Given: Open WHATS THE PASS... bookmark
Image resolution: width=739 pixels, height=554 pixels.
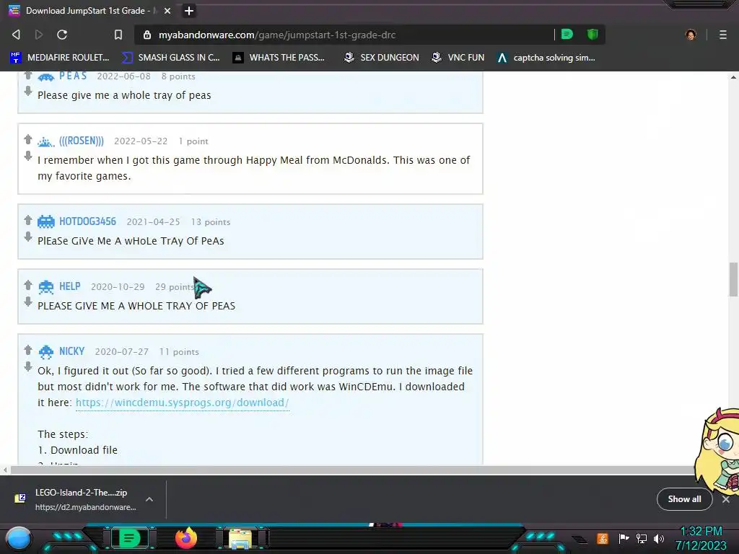Looking at the screenshot, I should [279, 58].
